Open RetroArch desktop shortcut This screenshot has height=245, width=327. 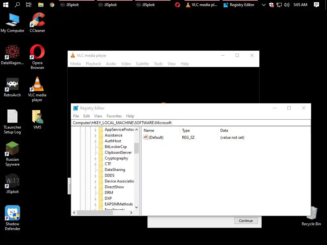(12, 87)
